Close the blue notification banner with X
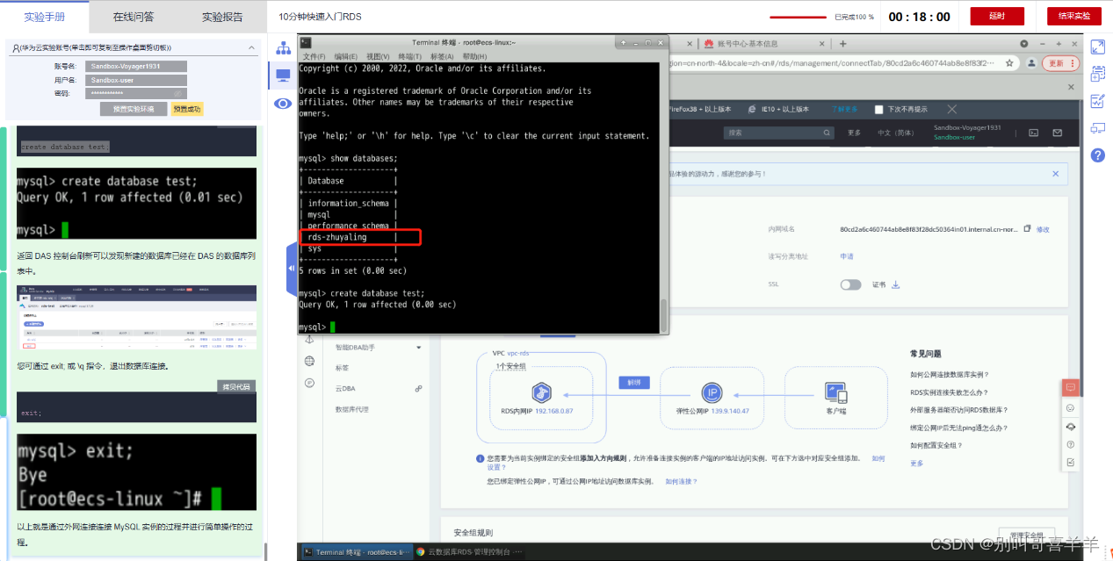1113x561 pixels. (1056, 174)
